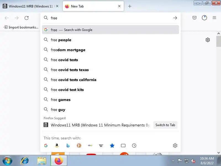221x166 pixels.
Task: Select the 'freedom mortgage' suggestion
Action: 110,50
